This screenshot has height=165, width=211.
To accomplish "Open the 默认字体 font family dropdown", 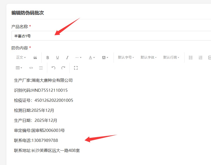I will tap(149, 58).
